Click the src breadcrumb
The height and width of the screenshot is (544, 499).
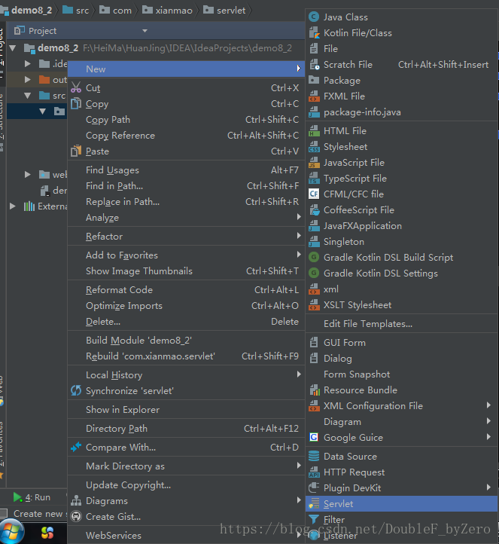point(76,11)
